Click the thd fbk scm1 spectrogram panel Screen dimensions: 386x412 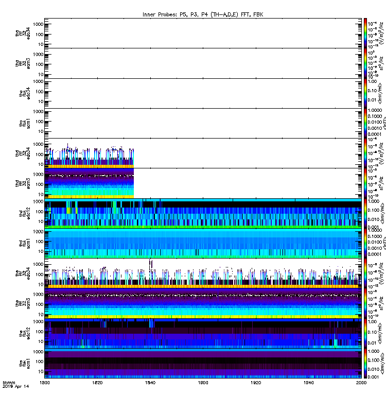pos(203,243)
